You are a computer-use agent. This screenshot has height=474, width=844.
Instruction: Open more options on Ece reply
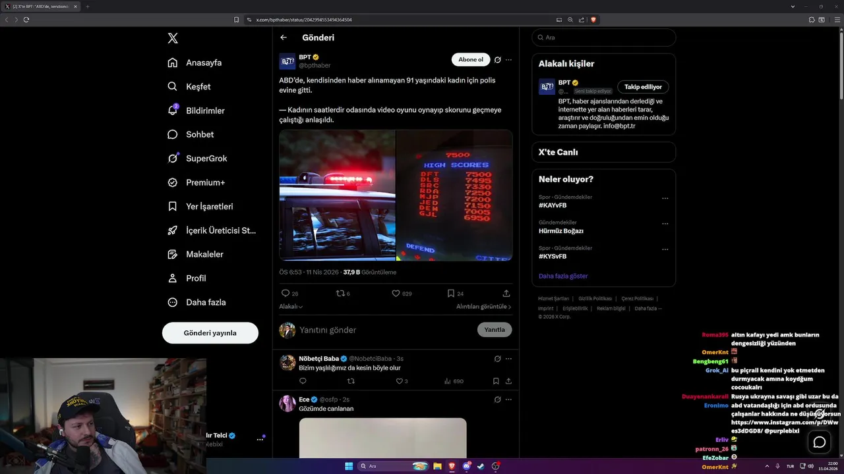pos(508,400)
